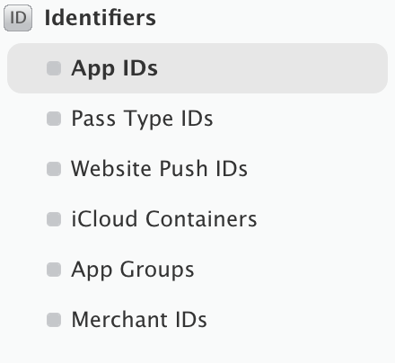Click the bullet icon next to Merchant IDs

pos(54,320)
